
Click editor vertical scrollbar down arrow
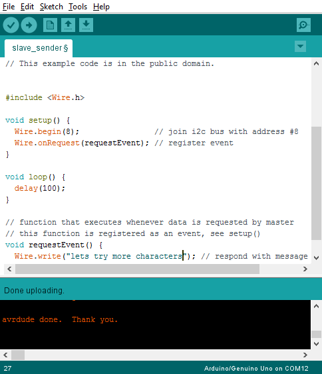(316, 257)
